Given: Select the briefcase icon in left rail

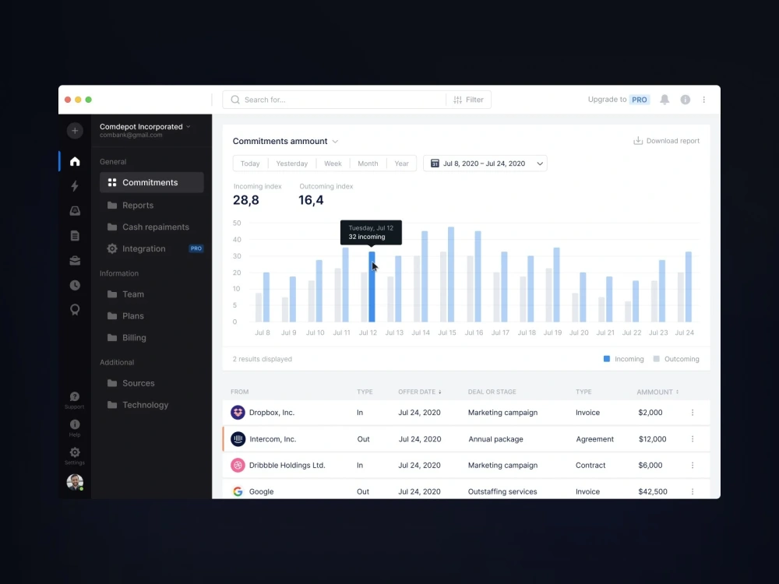Looking at the screenshot, I should tap(75, 260).
